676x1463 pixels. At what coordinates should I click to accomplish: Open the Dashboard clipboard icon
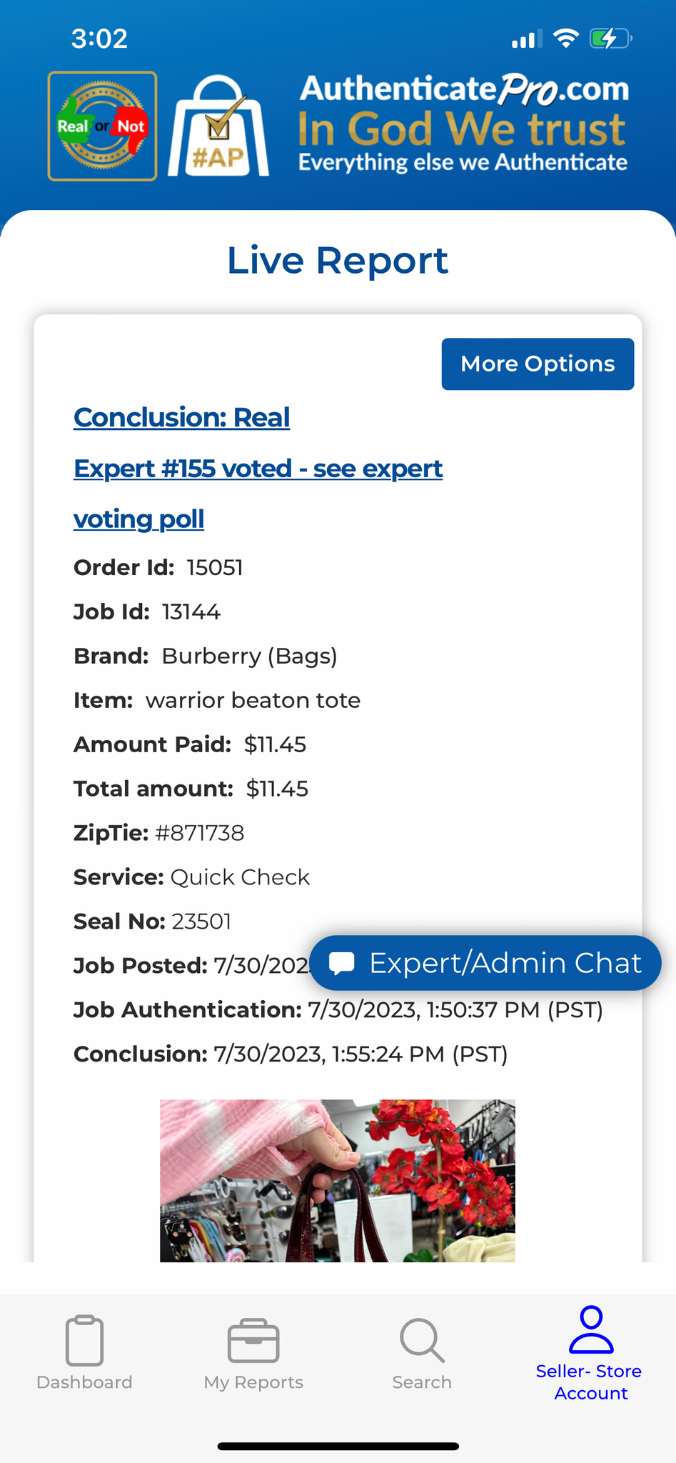click(84, 1340)
